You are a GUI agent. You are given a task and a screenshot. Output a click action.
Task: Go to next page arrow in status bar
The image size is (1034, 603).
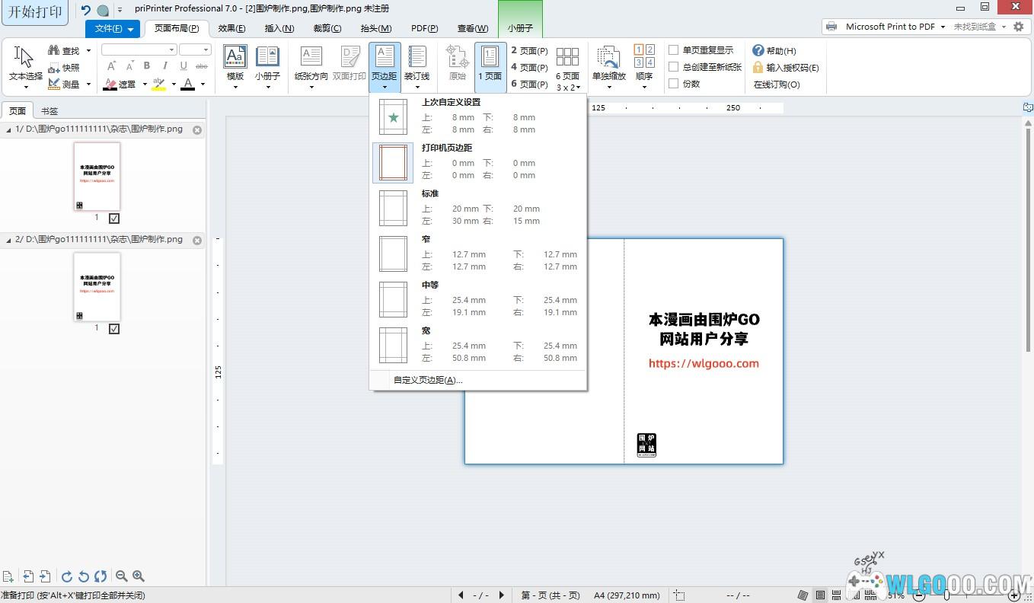point(501,595)
